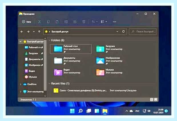The width and height of the screenshot is (177, 121).
Task: Click the Rename icon in toolbar
Action: (66, 22)
